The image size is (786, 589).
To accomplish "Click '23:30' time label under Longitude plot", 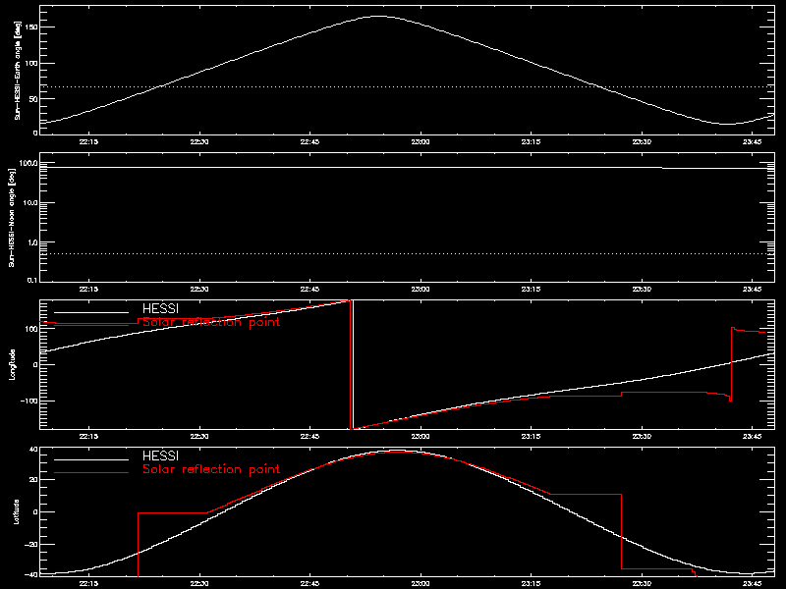I will (x=642, y=436).
